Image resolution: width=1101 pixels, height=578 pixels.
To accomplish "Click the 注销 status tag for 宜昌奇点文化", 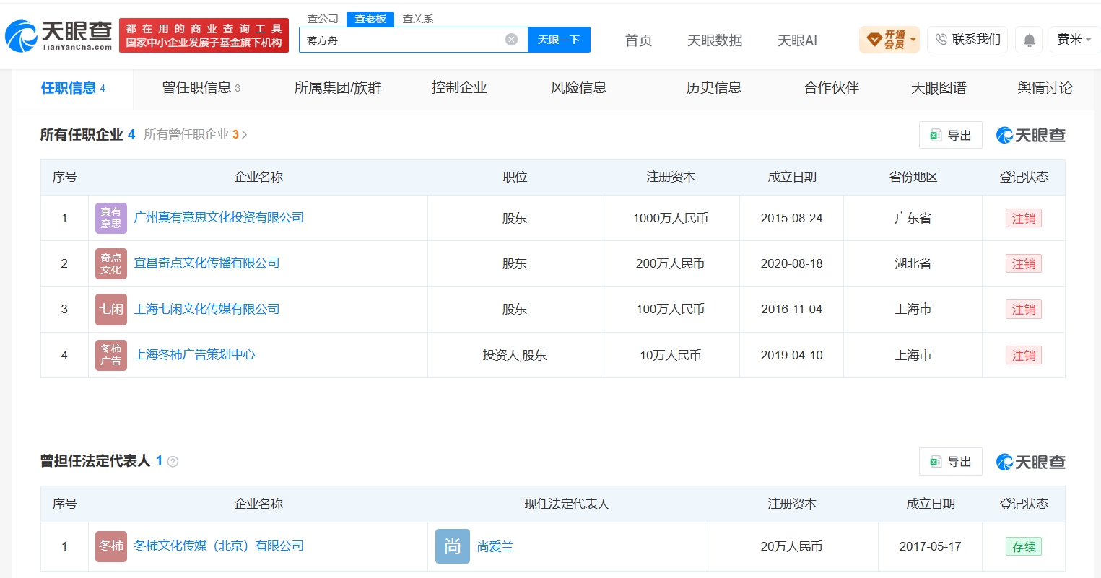I will [x=1024, y=263].
